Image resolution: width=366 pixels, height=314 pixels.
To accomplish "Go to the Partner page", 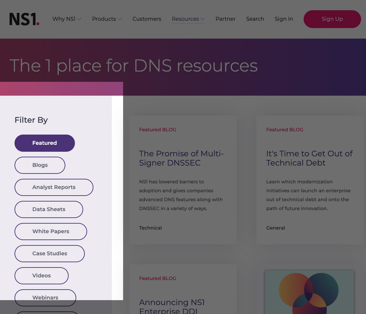I will (x=225, y=19).
